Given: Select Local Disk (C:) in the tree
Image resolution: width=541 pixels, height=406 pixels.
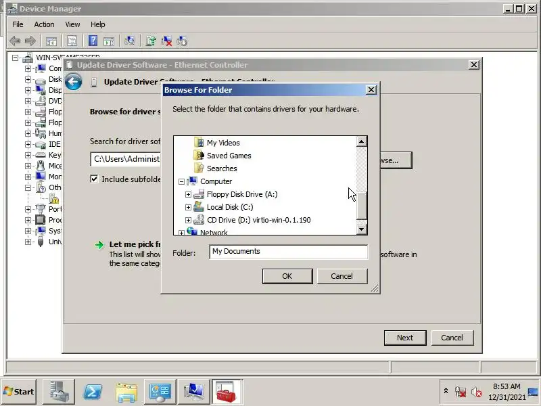Looking at the screenshot, I should 230,207.
